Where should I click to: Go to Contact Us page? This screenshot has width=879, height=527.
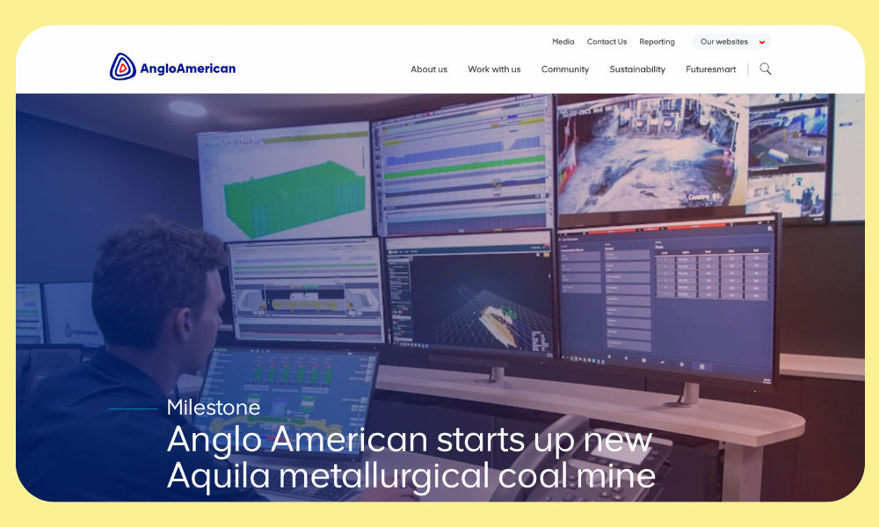(x=607, y=41)
